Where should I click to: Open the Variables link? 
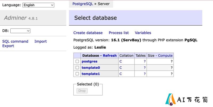143,33
